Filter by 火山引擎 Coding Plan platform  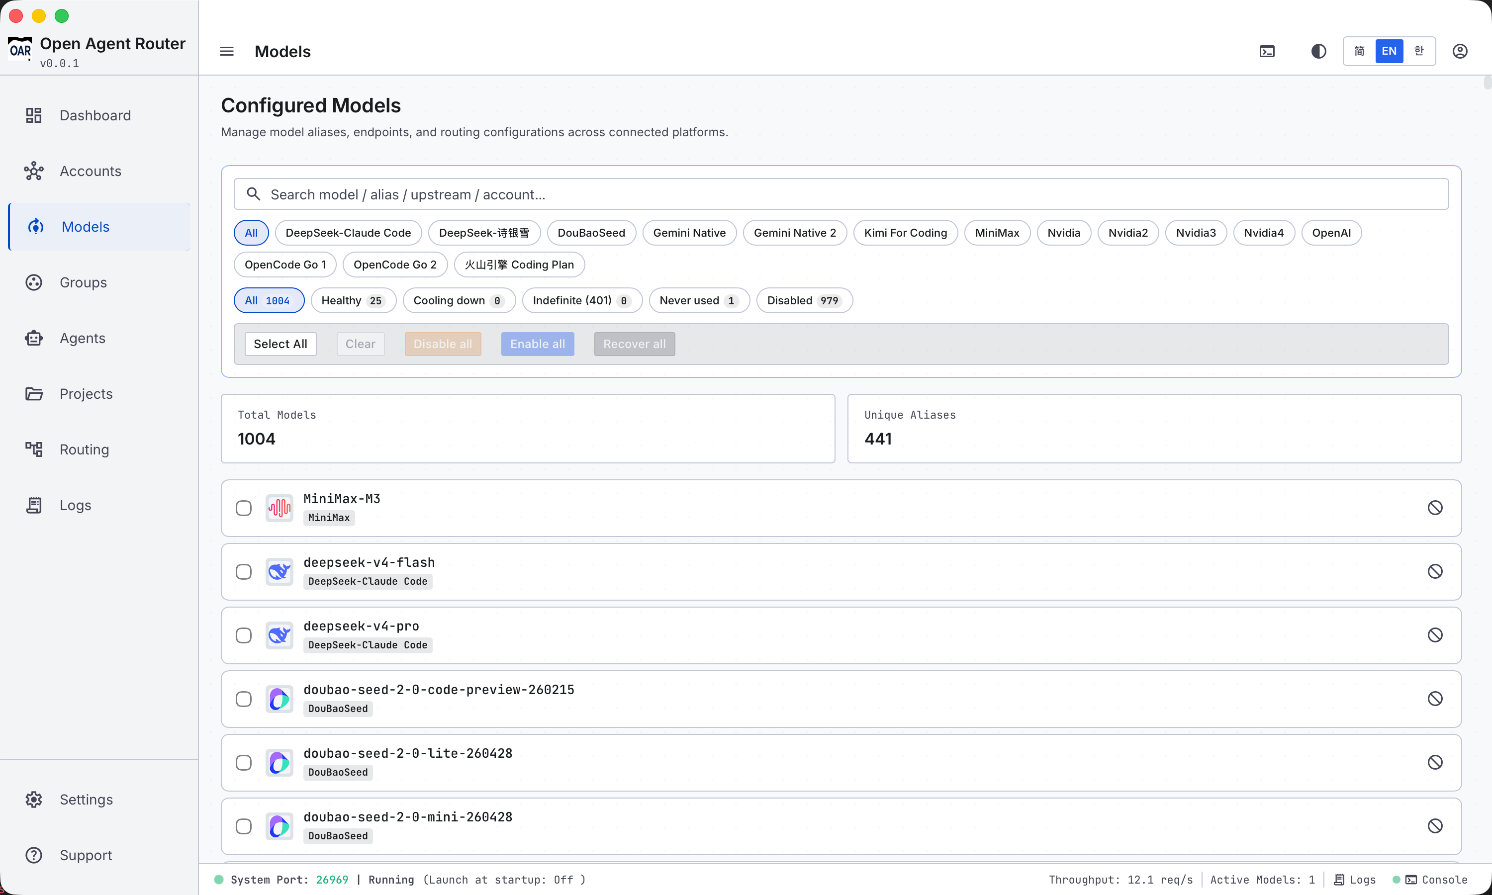(519, 265)
